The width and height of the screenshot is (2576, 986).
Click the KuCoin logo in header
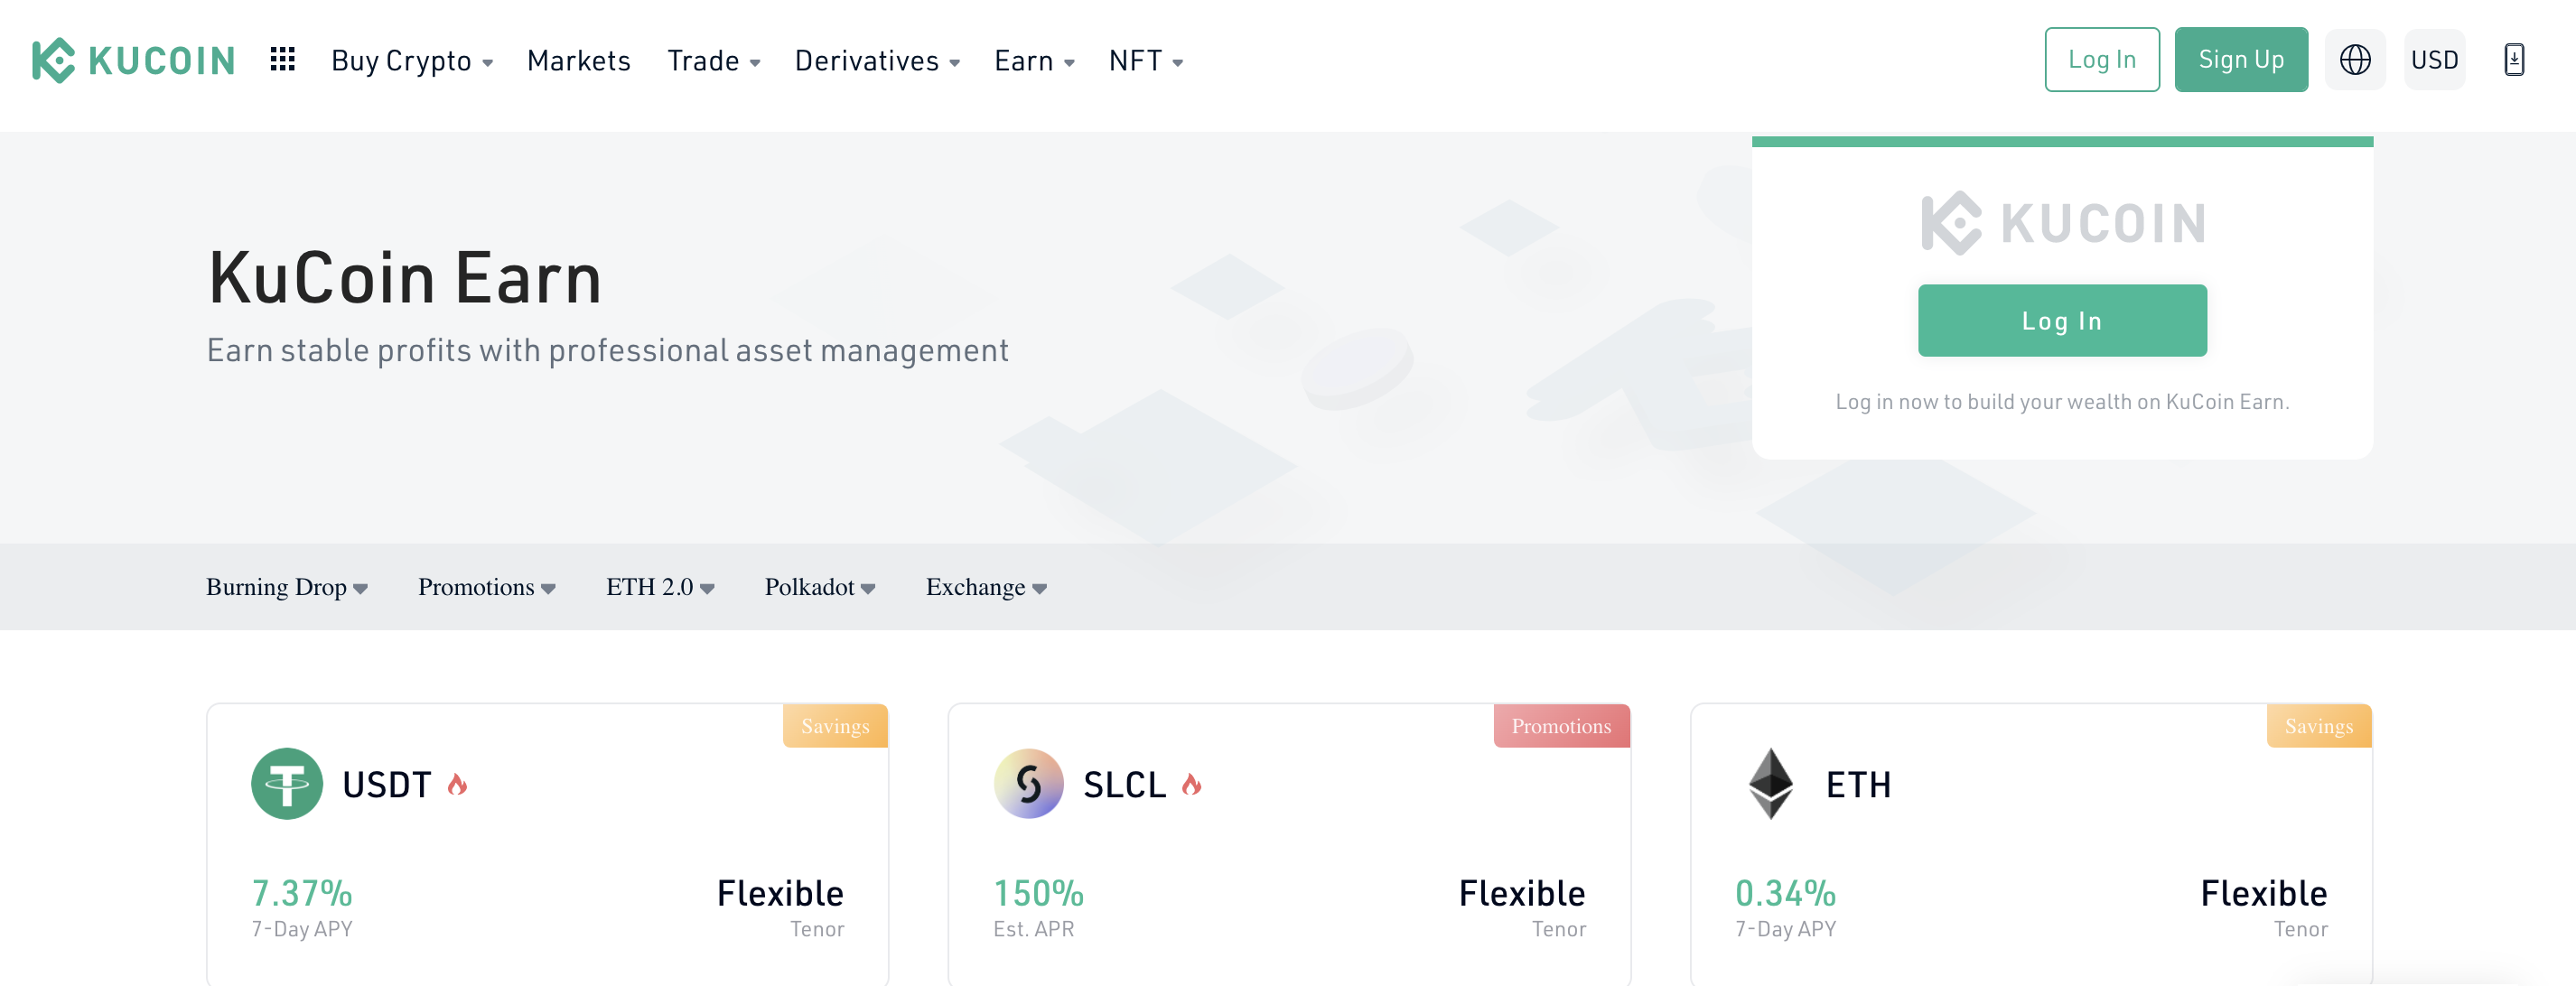(134, 60)
